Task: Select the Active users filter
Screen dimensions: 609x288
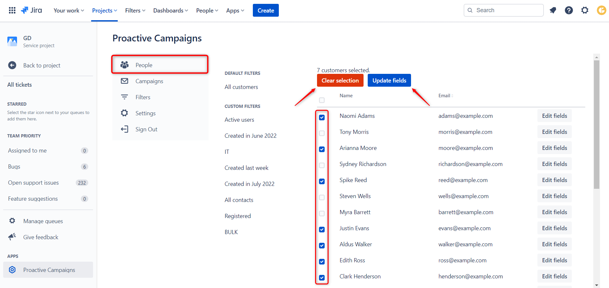Action: tap(239, 119)
